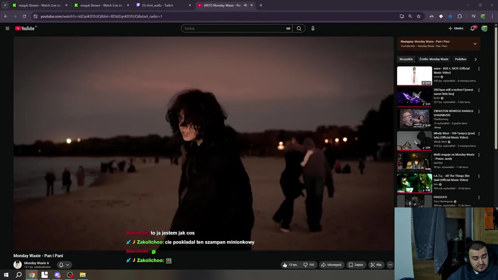Image resolution: width=498 pixels, height=280 pixels.
Task: Open options for wane - KOE-L SKYE video
Action: click(479, 69)
